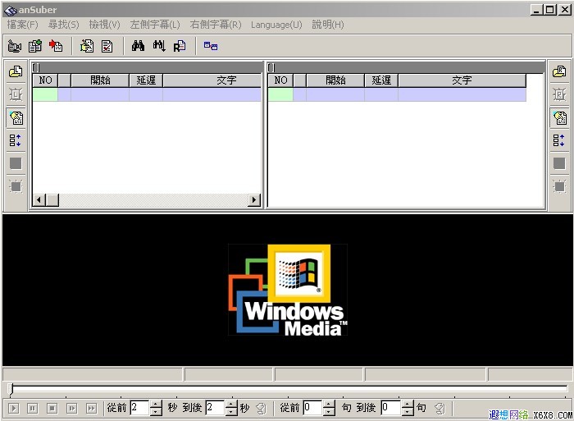
Task: Click the 延遲 column header in right subtitle table
Action: pos(381,80)
